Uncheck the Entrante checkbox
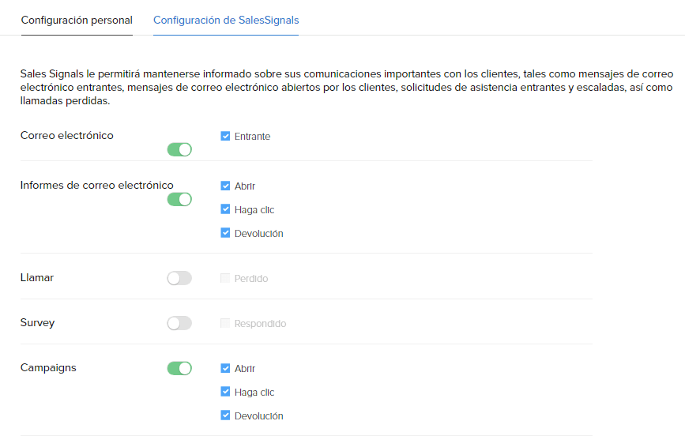This screenshot has width=685, height=436. click(226, 137)
